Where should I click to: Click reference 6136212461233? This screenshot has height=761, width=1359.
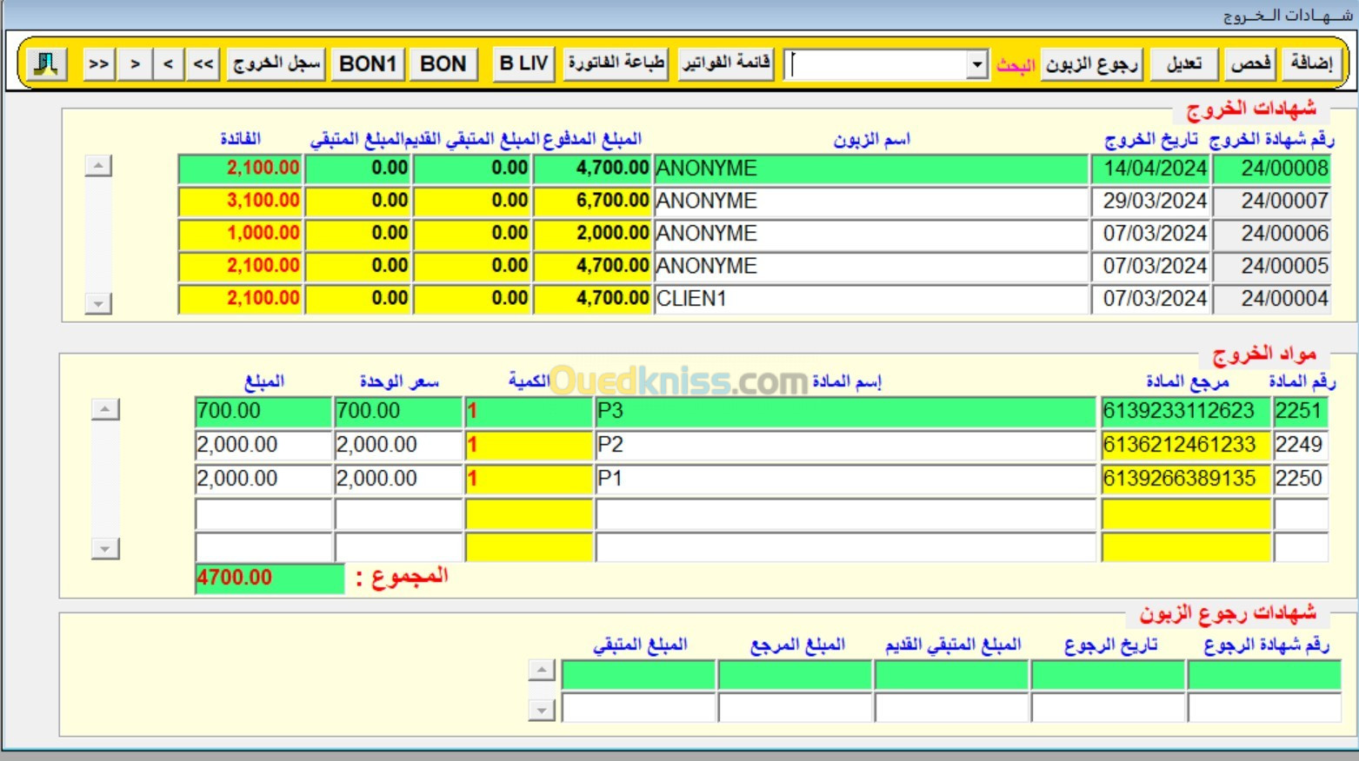[1186, 445]
